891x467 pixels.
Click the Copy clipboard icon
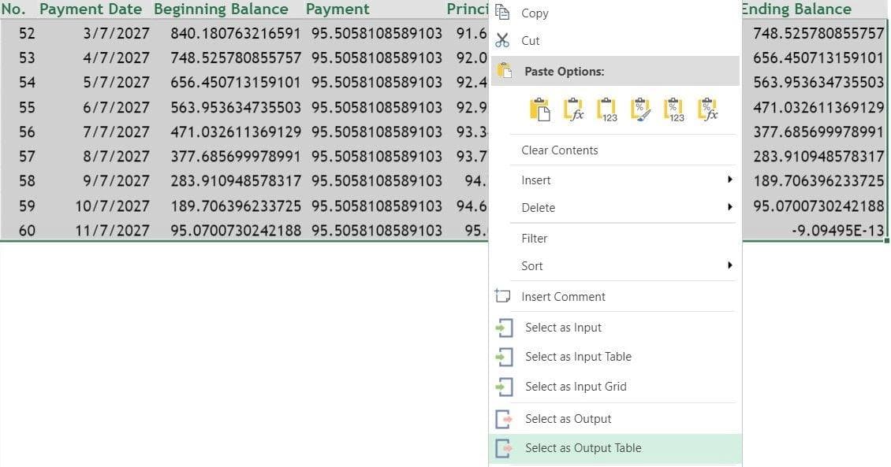click(x=502, y=13)
